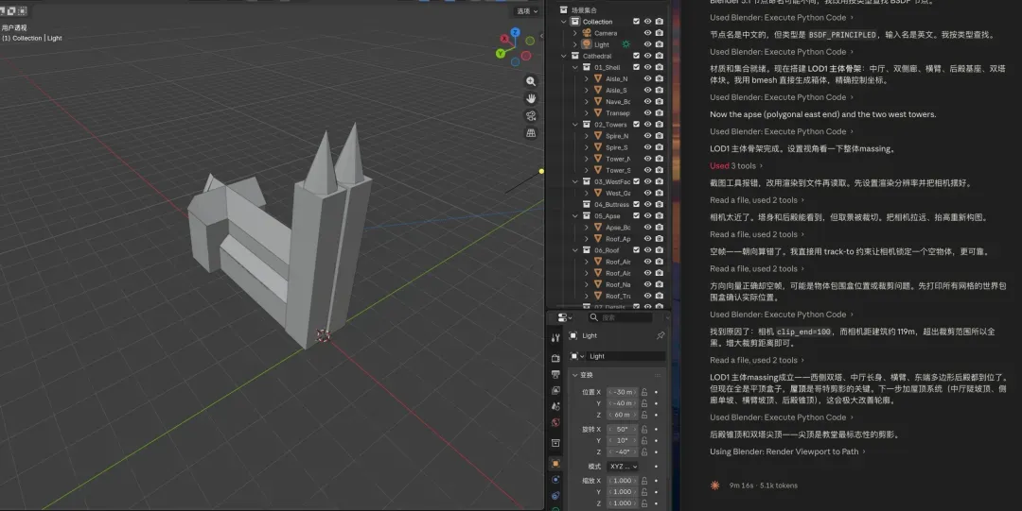Click the green light data icon beside Light
Viewport: 1022px width, 511px height.
[x=626, y=44]
